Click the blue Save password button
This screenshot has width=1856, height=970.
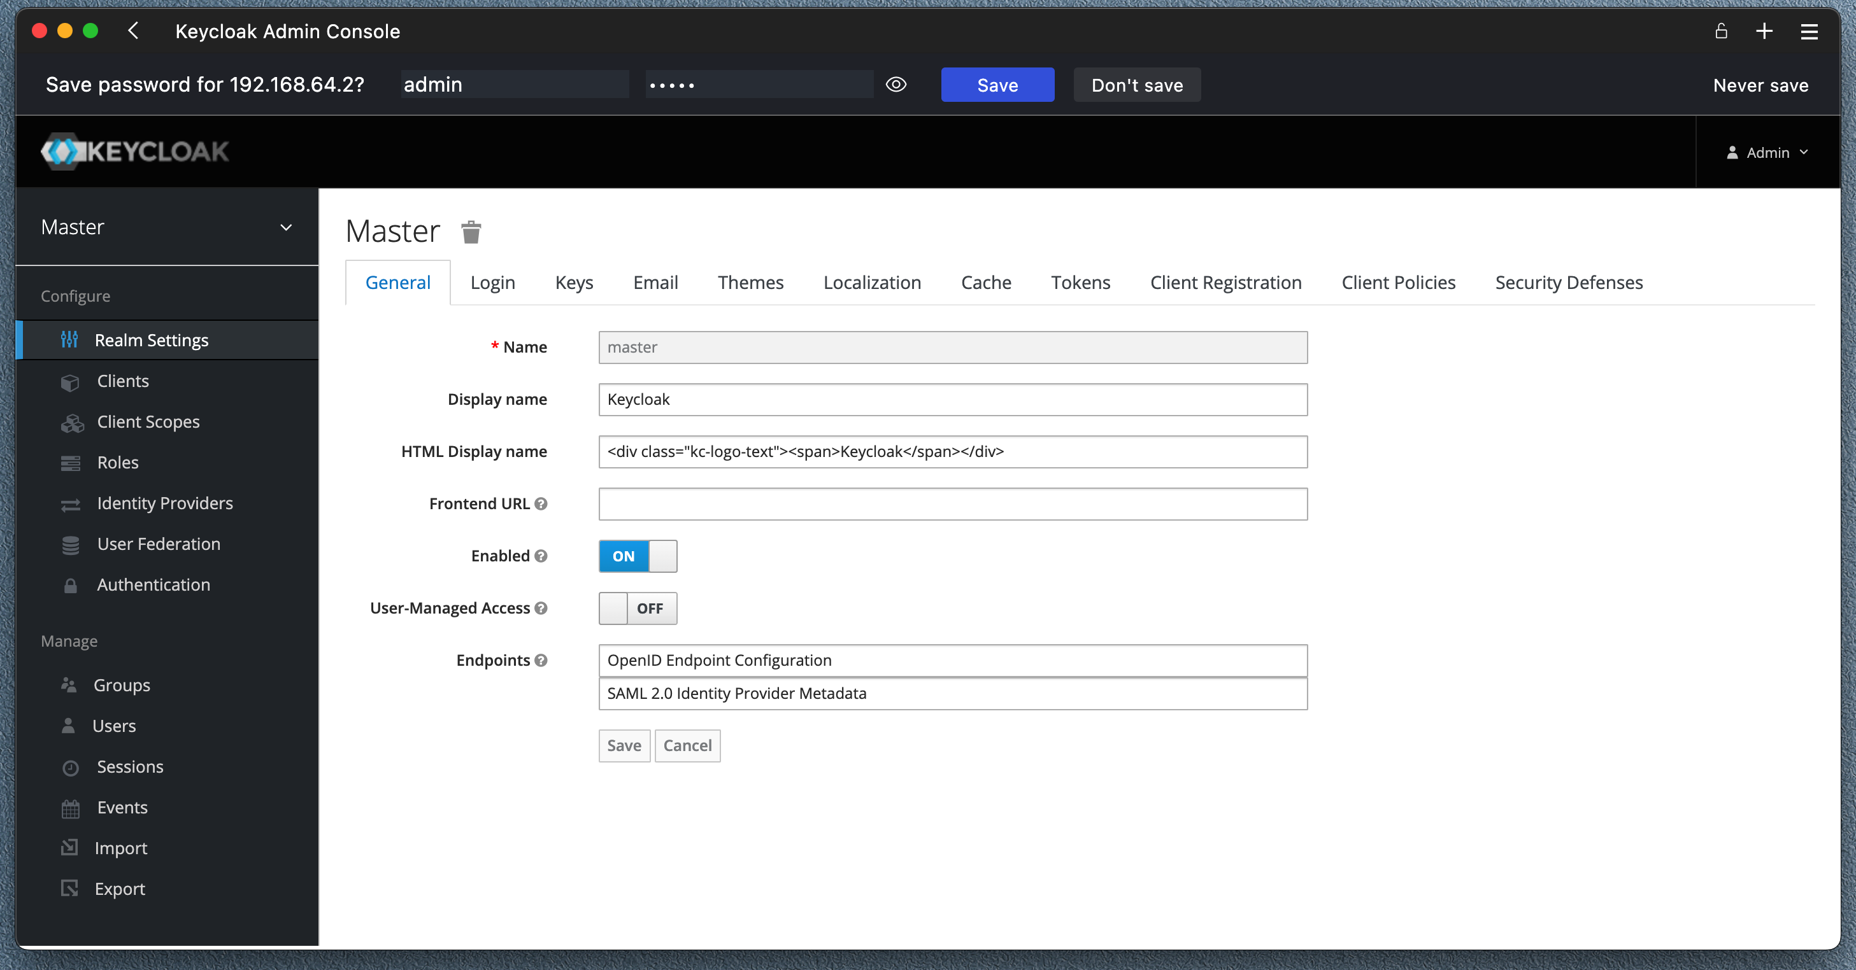coord(997,86)
